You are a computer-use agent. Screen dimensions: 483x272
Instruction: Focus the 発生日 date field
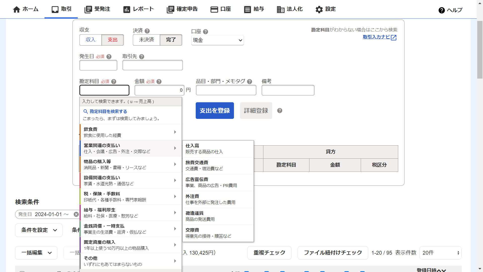(98, 65)
